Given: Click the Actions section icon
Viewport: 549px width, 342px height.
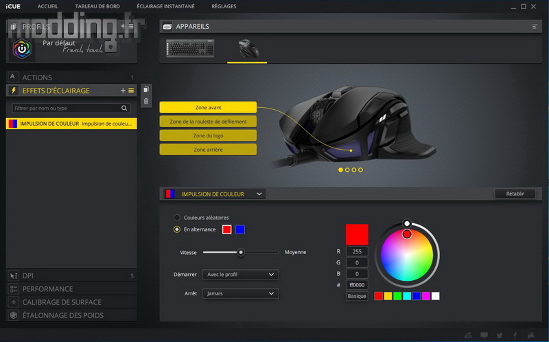Looking at the screenshot, I should click(12, 77).
